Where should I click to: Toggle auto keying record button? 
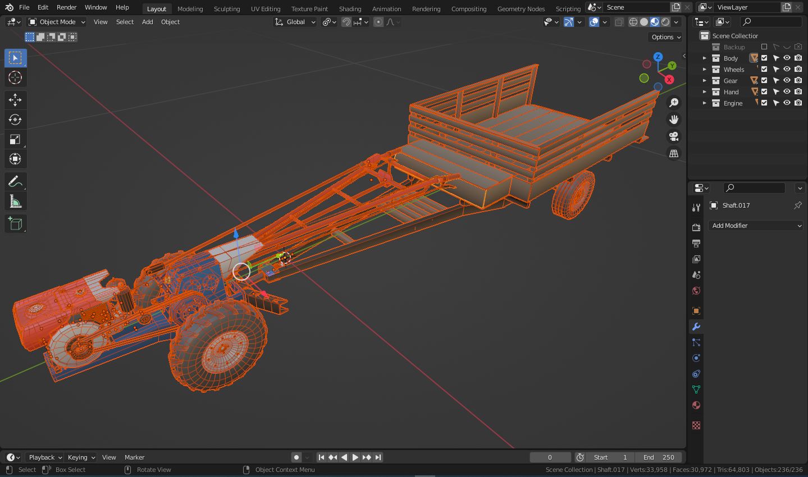296,457
